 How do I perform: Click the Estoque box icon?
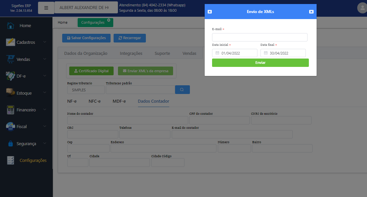pyautogui.click(x=11, y=93)
